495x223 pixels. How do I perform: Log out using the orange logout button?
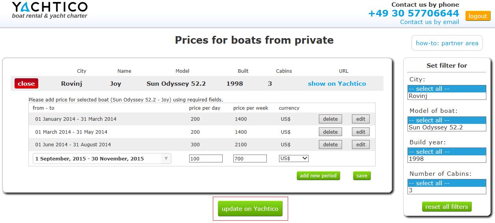(478, 16)
